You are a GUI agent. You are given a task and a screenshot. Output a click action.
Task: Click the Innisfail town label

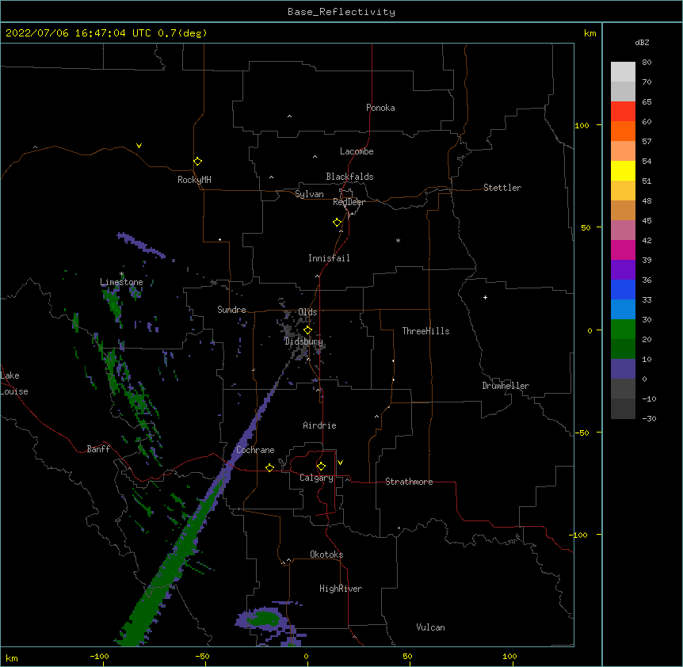(x=329, y=258)
